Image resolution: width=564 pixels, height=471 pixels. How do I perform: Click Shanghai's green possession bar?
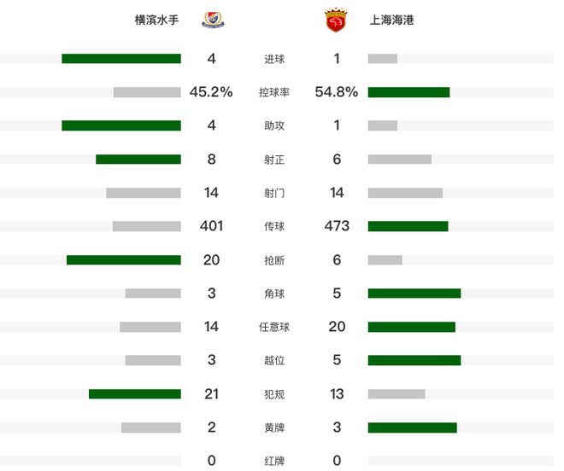tap(408, 92)
